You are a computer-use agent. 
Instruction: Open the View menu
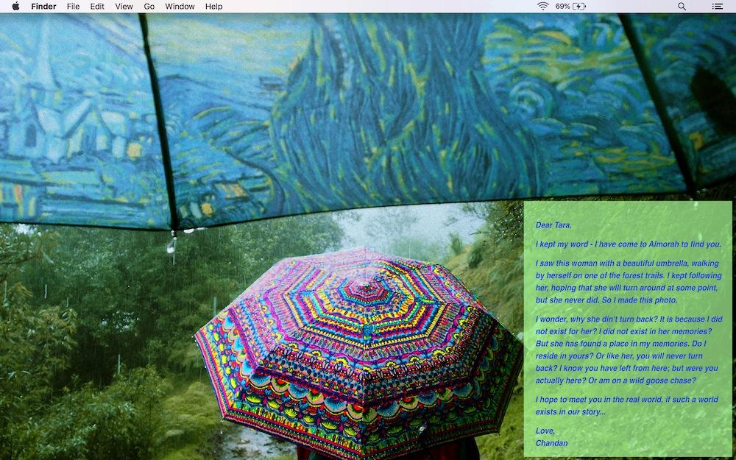pos(124,6)
